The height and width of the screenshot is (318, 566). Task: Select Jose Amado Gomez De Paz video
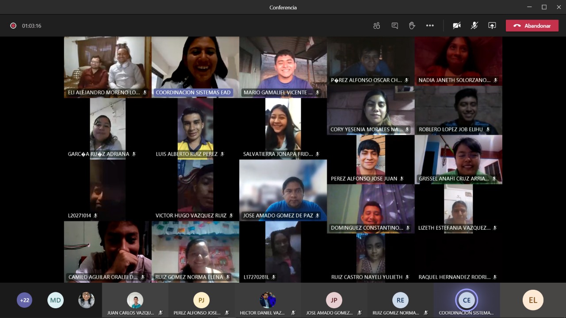283,190
